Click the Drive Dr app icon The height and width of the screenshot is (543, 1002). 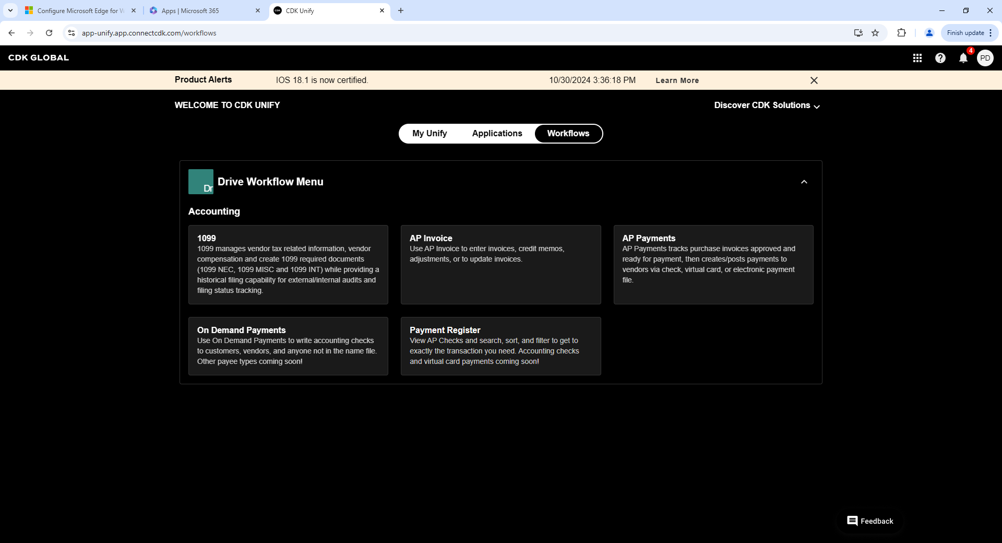coord(201,182)
